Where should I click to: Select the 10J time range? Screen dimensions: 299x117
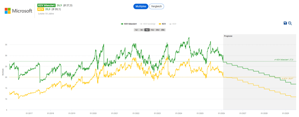coord(147,30)
